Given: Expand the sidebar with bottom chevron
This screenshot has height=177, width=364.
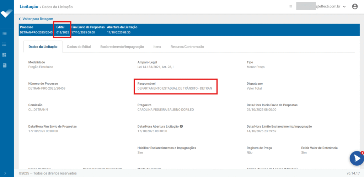Looking at the screenshot, I should tap(5, 173).
